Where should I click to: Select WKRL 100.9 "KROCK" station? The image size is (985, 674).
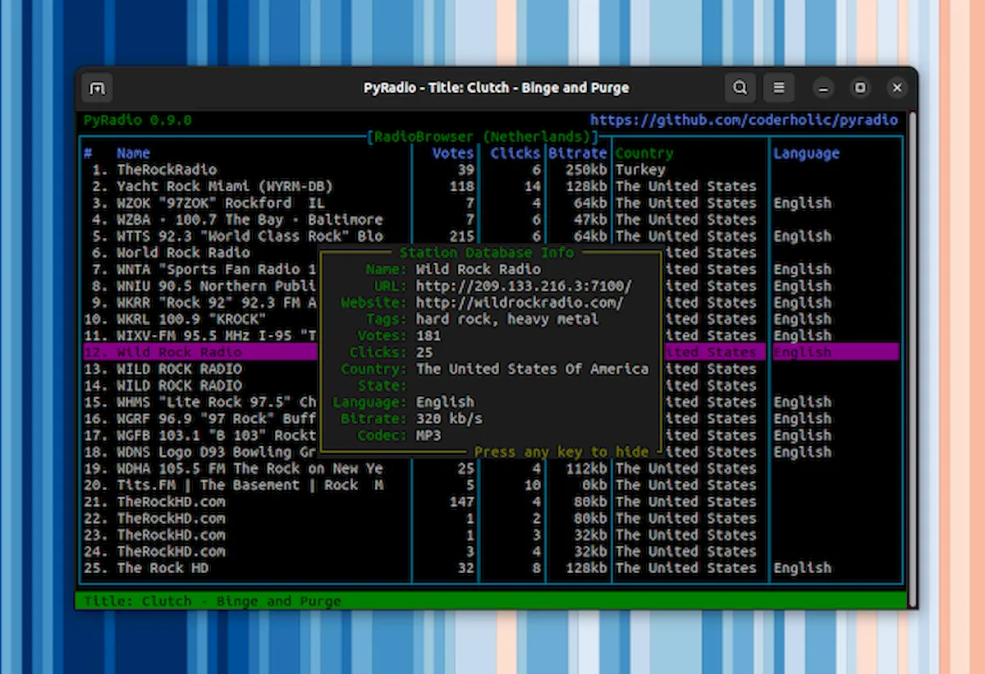[200, 319]
